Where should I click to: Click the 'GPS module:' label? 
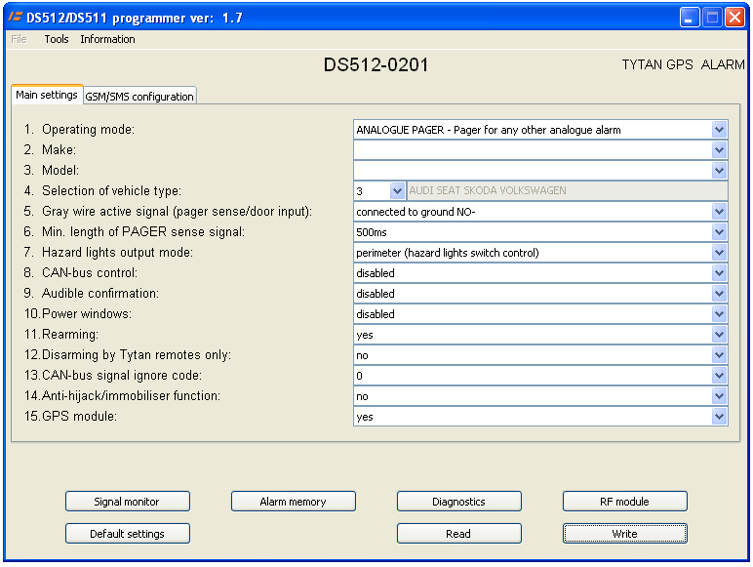point(80,416)
